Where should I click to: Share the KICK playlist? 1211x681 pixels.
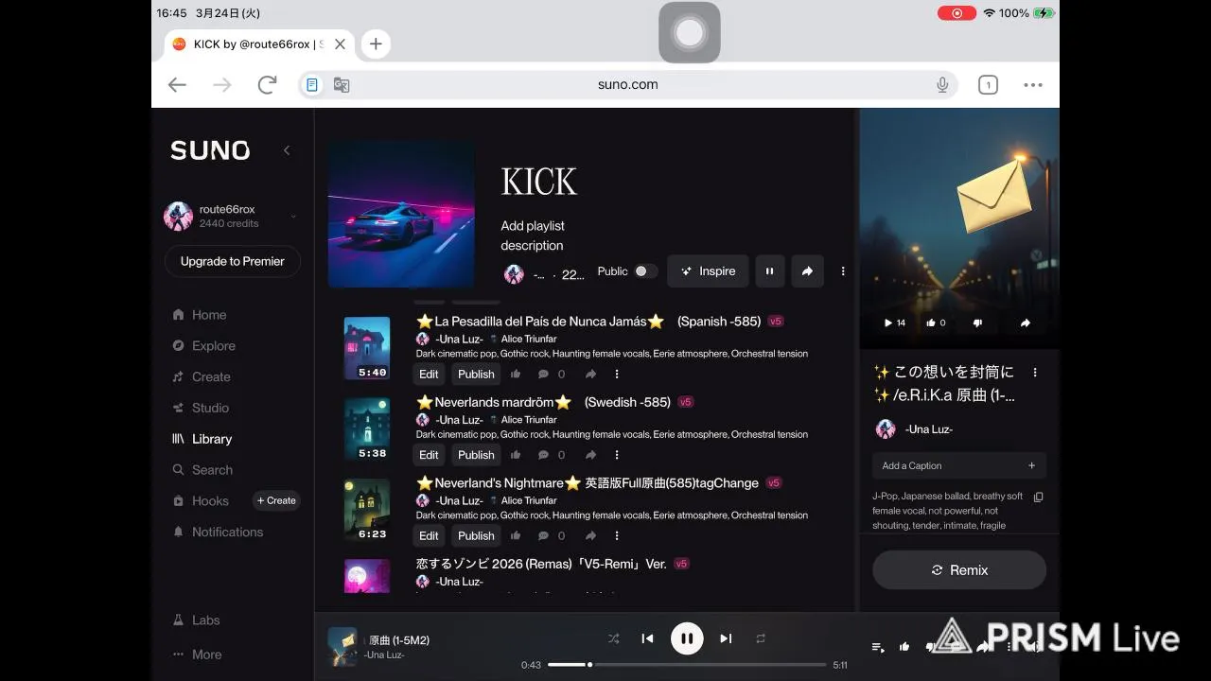807,271
